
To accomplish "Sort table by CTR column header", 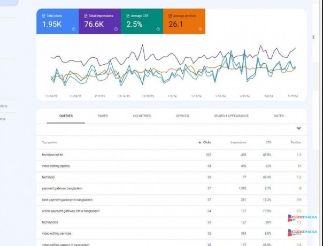I will pyautogui.click(x=268, y=142).
